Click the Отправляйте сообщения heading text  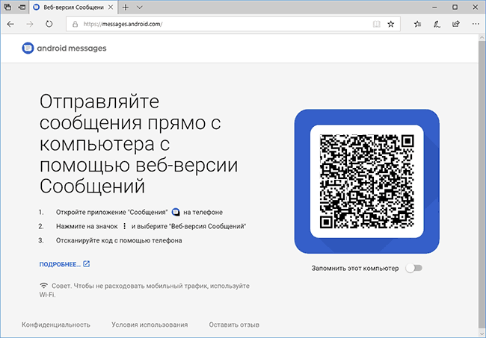point(138,143)
